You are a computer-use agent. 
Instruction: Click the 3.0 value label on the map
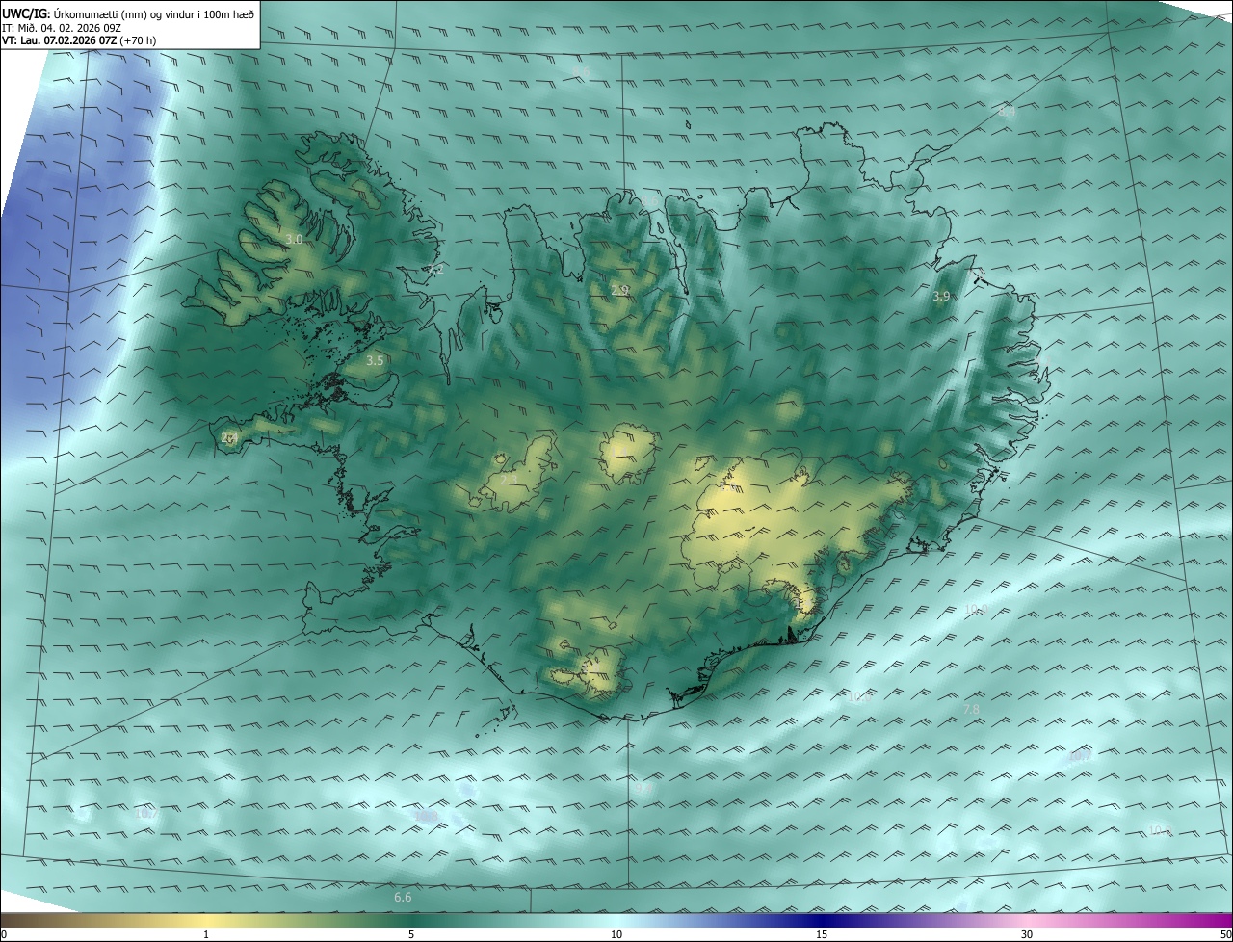[x=294, y=239]
